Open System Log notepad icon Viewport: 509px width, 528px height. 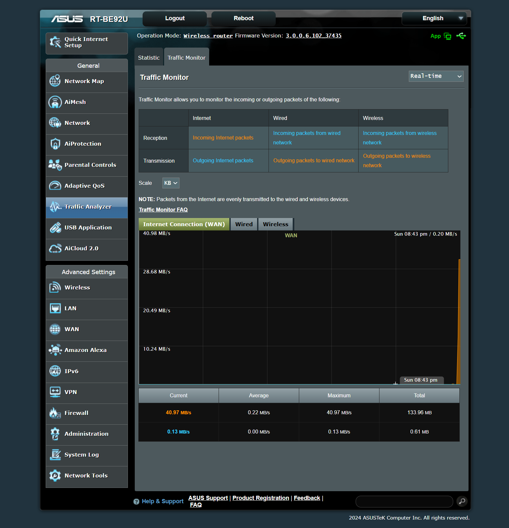55,455
